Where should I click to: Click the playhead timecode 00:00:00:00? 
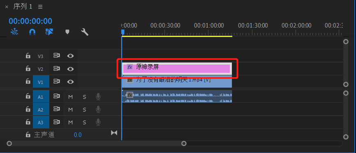click(30, 21)
